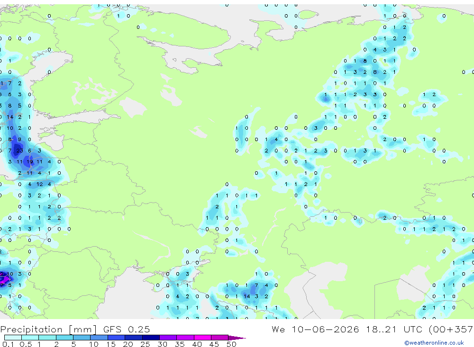Click the 1–2 mm legend swatch
Viewport: 474px width, 347px height.
coord(47,338)
